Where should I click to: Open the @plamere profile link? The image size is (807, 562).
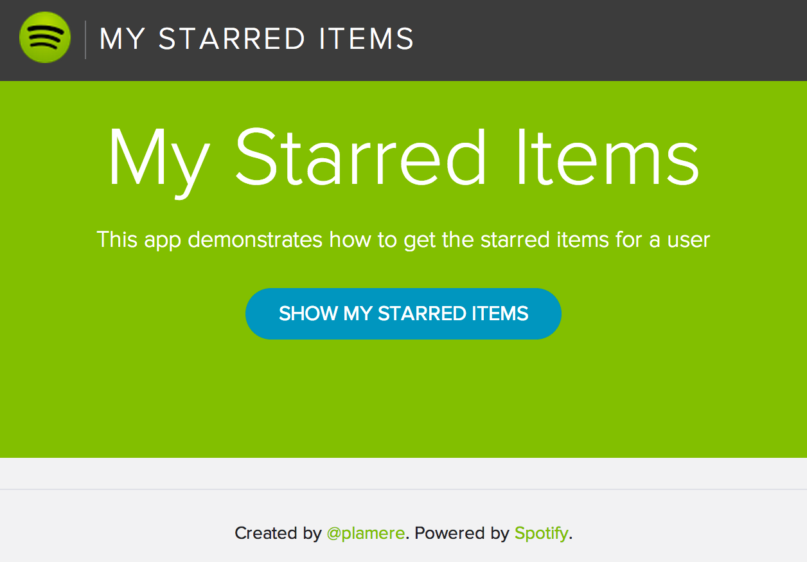[x=366, y=533]
